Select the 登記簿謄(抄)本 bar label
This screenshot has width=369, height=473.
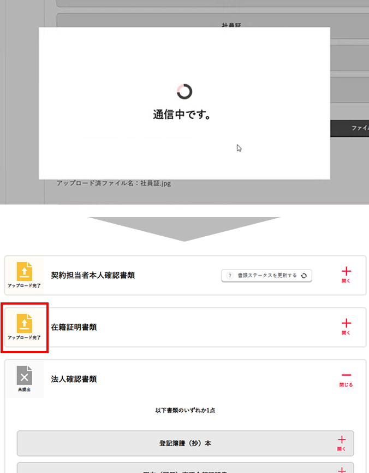185,443
